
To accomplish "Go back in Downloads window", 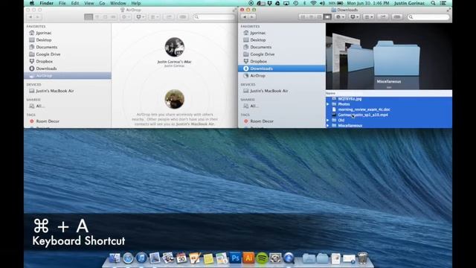I will coord(245,17).
